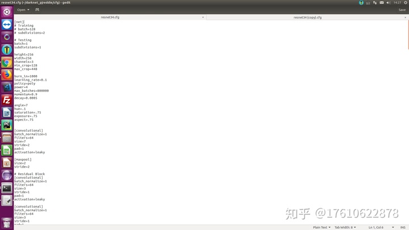Close the resnet34.cfg tab
409x230 pixels.
pos(203,17)
